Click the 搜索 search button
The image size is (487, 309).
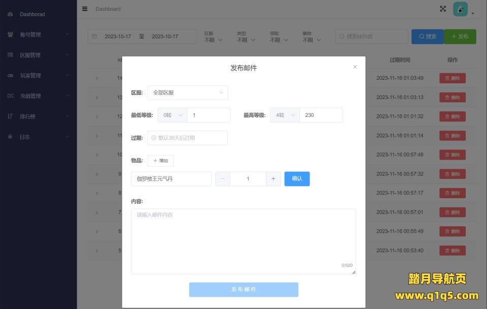[x=427, y=37]
